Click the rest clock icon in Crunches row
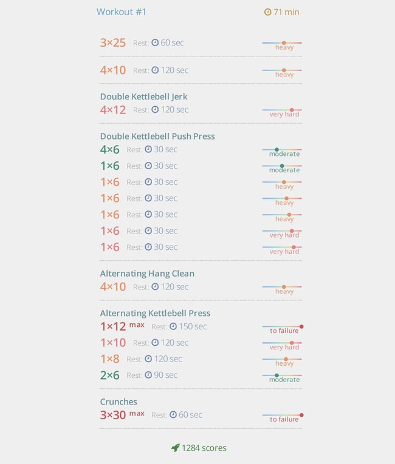395x464 pixels. [173, 415]
